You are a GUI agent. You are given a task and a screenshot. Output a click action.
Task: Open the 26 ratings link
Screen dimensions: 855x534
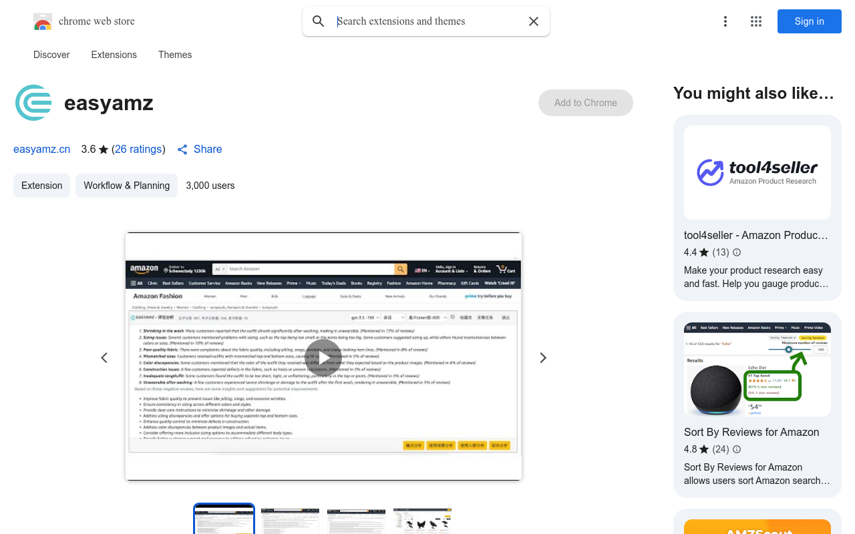point(138,150)
